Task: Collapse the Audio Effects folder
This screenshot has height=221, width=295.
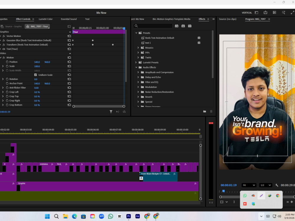Action: click(136, 67)
